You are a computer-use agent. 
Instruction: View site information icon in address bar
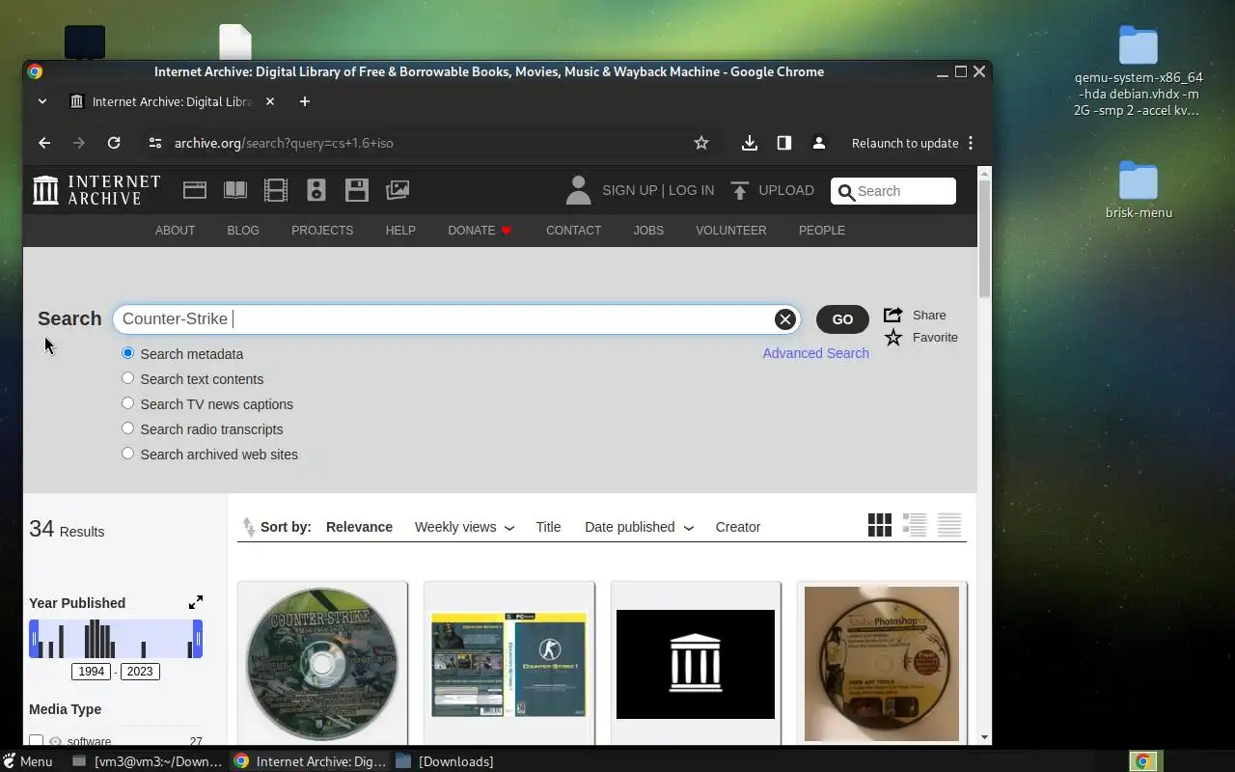tap(155, 143)
